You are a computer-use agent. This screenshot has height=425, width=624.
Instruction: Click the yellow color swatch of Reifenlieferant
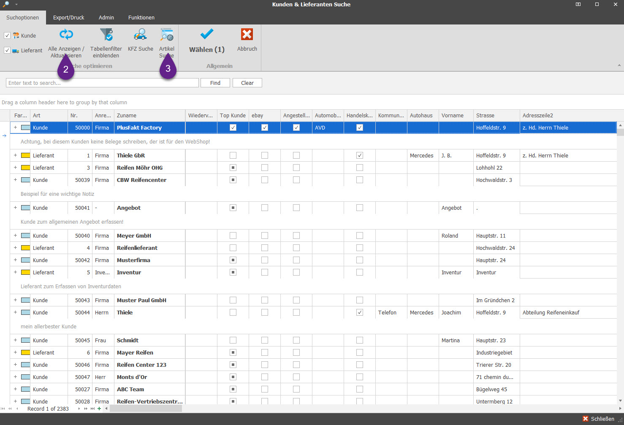click(25, 248)
